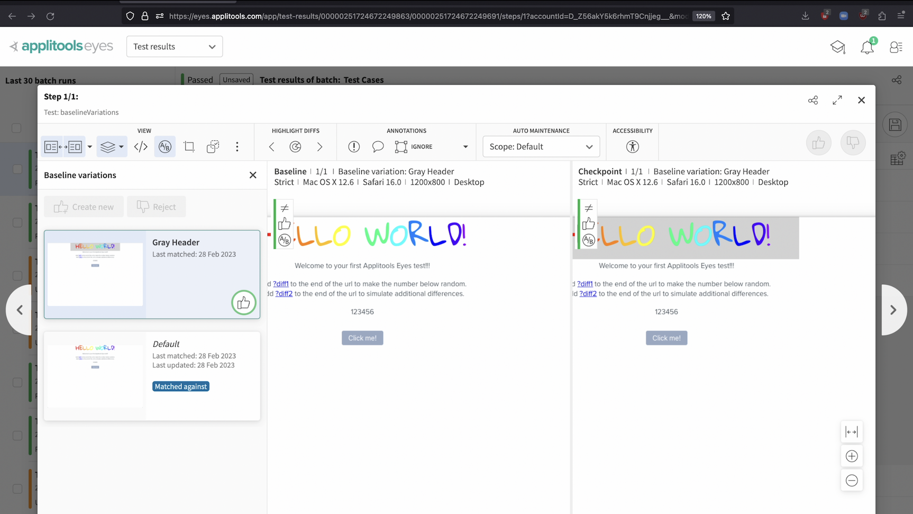Viewport: 913px width, 514px height.
Task: Click the side-by-side view mode icon
Action: click(63, 147)
